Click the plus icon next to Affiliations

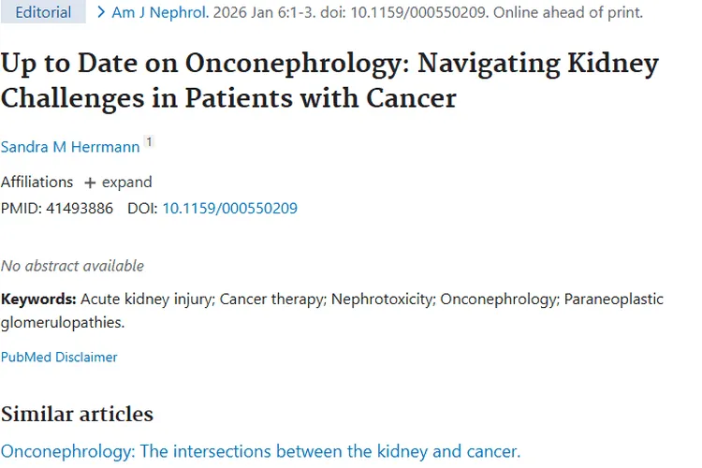click(90, 183)
